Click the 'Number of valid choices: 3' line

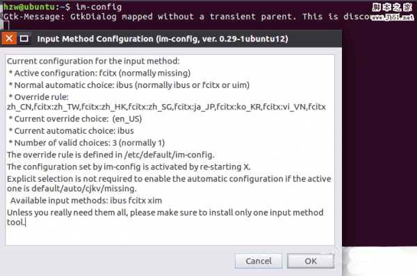point(86,143)
